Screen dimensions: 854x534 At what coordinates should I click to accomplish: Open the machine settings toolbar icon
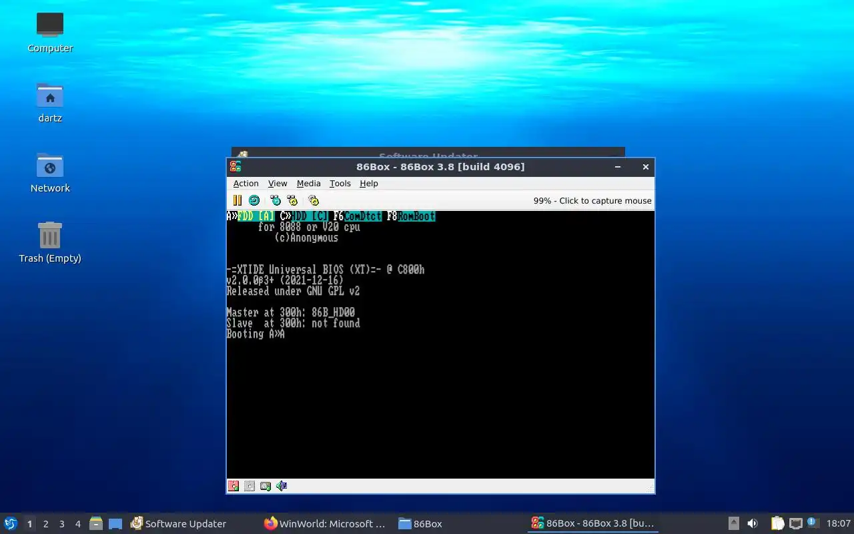[x=314, y=200]
